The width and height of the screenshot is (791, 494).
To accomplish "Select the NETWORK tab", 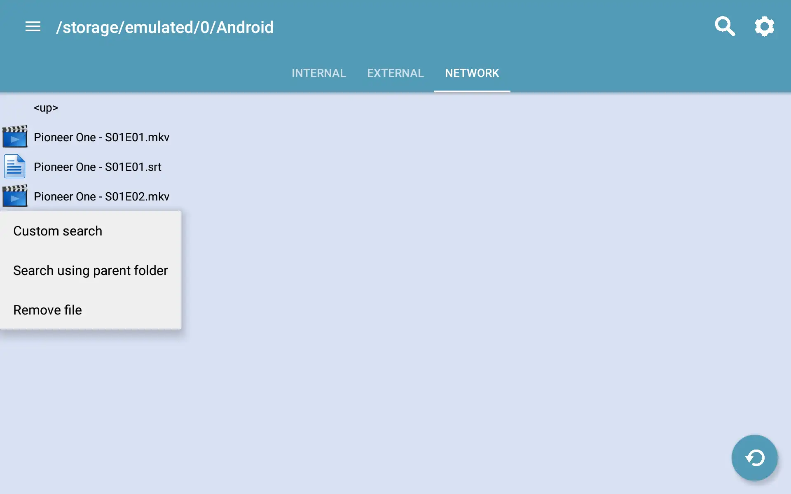I will click(472, 73).
